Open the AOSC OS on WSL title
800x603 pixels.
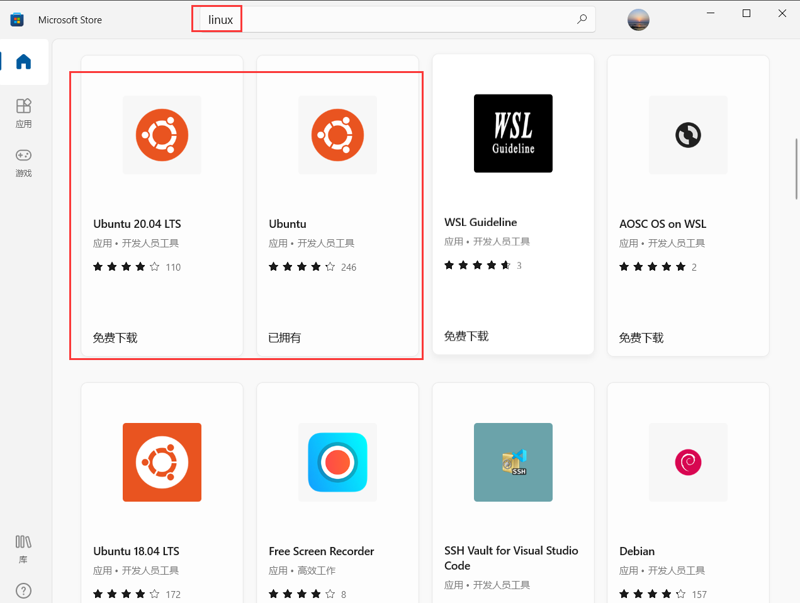[x=663, y=224]
